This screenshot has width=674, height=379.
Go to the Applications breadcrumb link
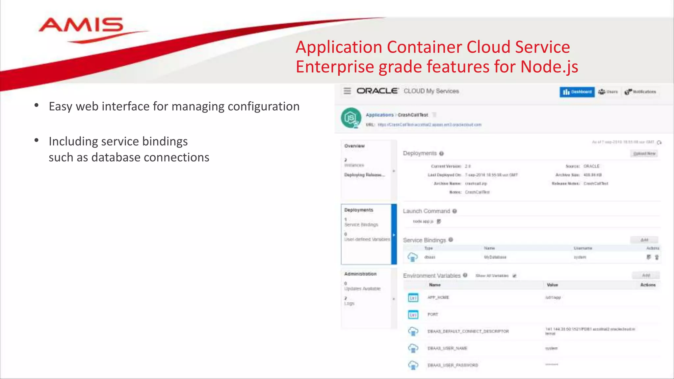point(379,115)
